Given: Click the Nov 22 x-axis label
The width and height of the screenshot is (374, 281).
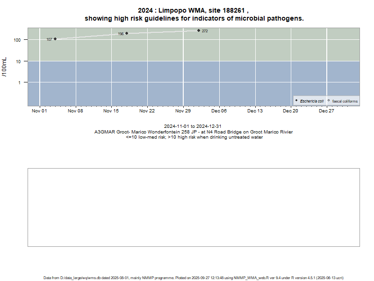Looking at the screenshot, I should click(x=147, y=111).
